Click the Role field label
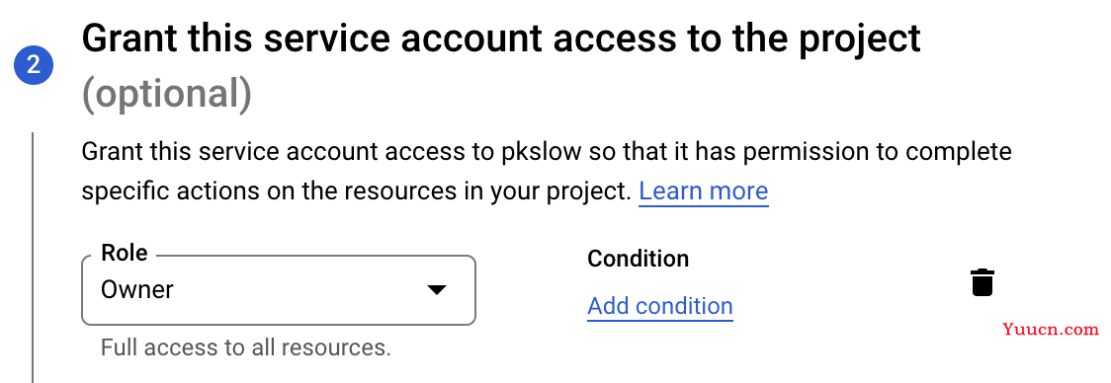 coord(125,253)
